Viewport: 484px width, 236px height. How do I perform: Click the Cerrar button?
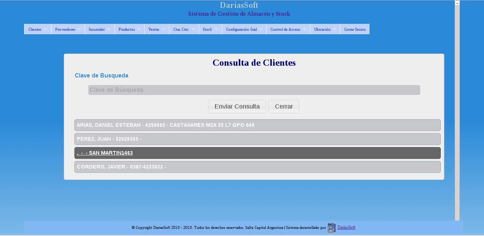284,106
